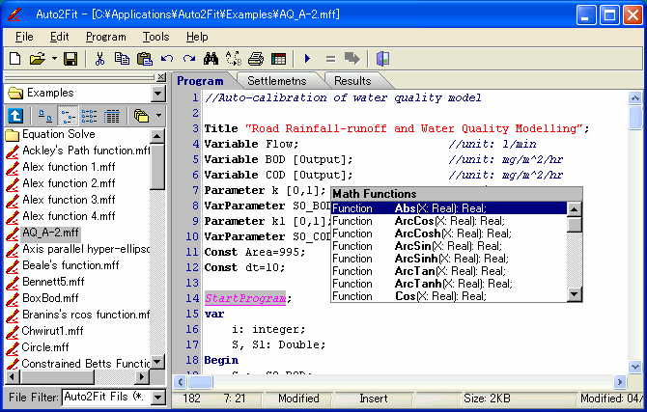Switch to the Program tab
Image resolution: width=647 pixels, height=412 pixels.
tap(201, 81)
